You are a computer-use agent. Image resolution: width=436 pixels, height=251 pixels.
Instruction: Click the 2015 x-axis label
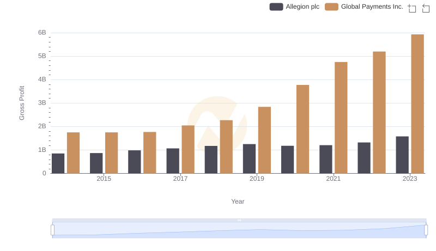104,179
